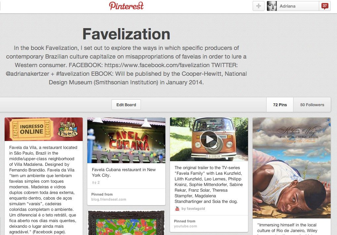Click the Favela Family trailer description
This screenshot has height=235, width=337.
(x=209, y=184)
